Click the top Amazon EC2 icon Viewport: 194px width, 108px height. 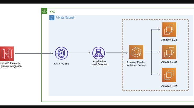tap(169, 29)
